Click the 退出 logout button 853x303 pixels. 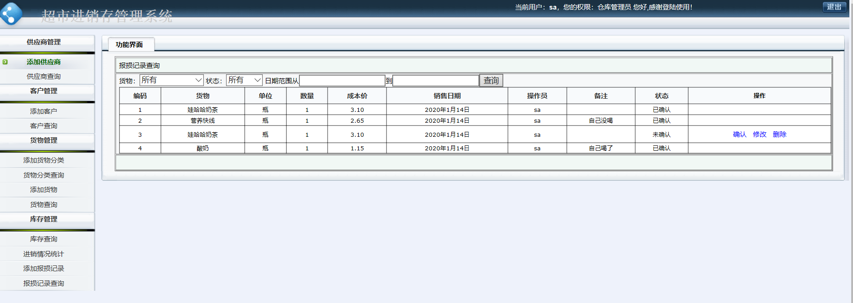(834, 7)
